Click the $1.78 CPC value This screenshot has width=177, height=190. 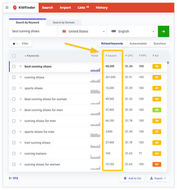pos(129,142)
